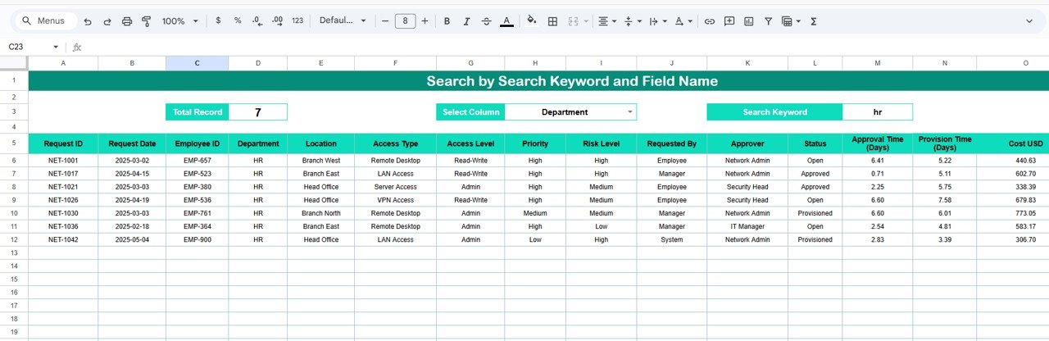This screenshot has height=341, width=1049.
Task: Open the 100% zoom dropdown
Action: pos(179,21)
